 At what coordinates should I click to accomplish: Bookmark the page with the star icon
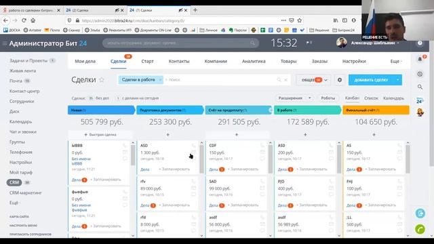pyautogui.click(x=300, y=20)
